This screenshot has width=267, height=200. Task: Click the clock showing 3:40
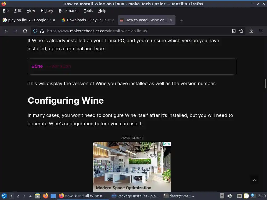point(262,196)
